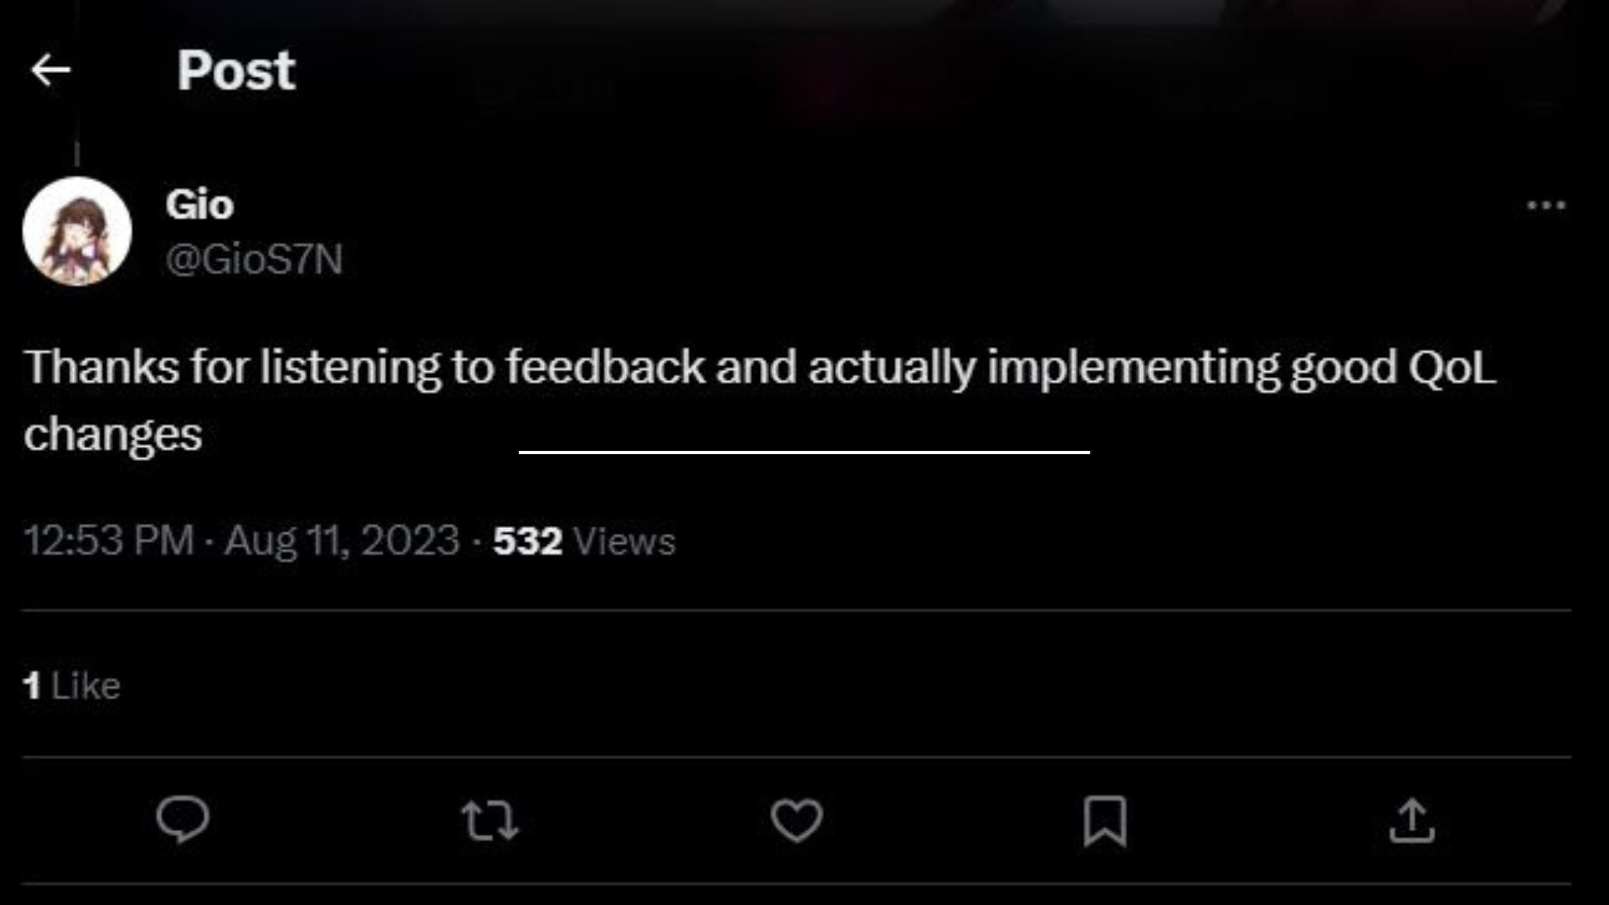Image resolution: width=1609 pixels, height=905 pixels.
Task: Repost Gio's post with the arrows icon
Action: [x=490, y=820]
